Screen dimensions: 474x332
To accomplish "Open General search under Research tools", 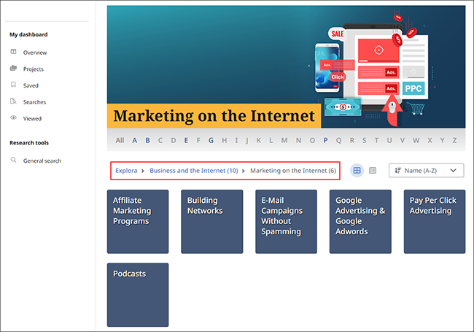I will click(42, 161).
